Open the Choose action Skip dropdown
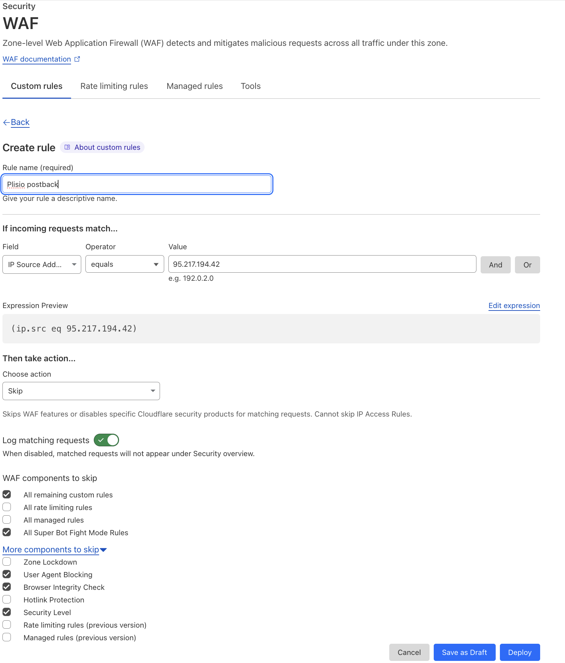This screenshot has height=663, width=565. (81, 391)
